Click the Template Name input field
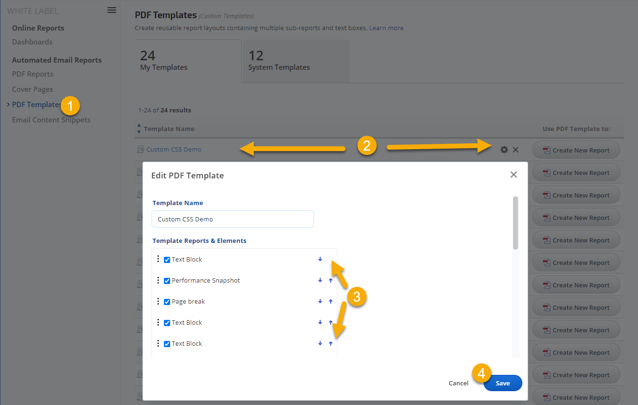638x405 pixels. [233, 219]
